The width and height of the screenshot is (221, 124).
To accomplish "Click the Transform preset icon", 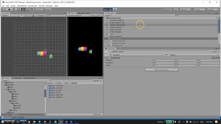I will [216, 58].
